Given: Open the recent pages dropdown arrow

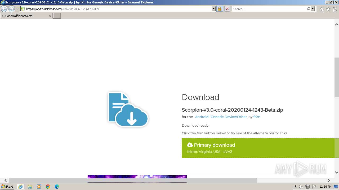Looking at the screenshot, I should (x=17, y=9).
